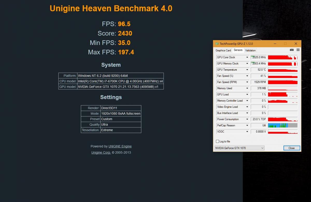Click the GPU Load history graph

(x=283, y=94)
